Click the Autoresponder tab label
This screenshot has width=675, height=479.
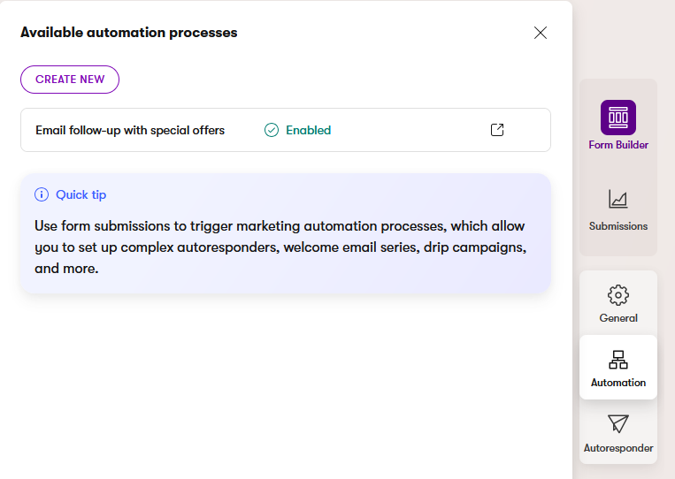click(618, 448)
